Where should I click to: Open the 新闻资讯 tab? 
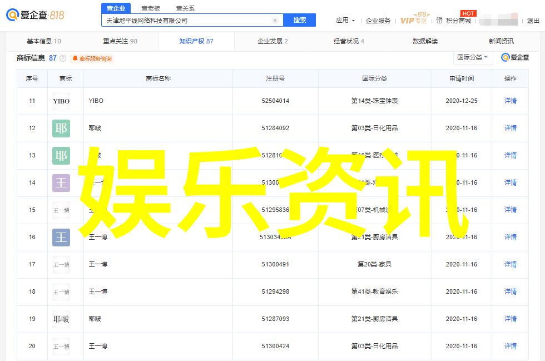click(x=501, y=41)
